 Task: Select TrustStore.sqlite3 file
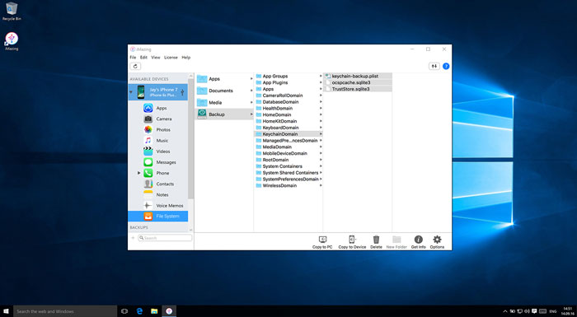[x=358, y=89]
